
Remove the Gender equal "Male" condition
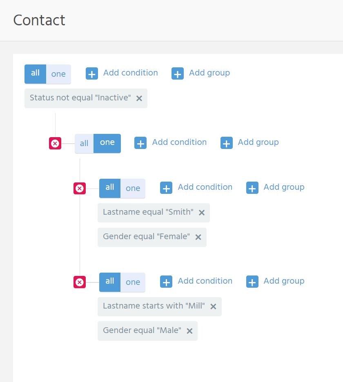189,331
